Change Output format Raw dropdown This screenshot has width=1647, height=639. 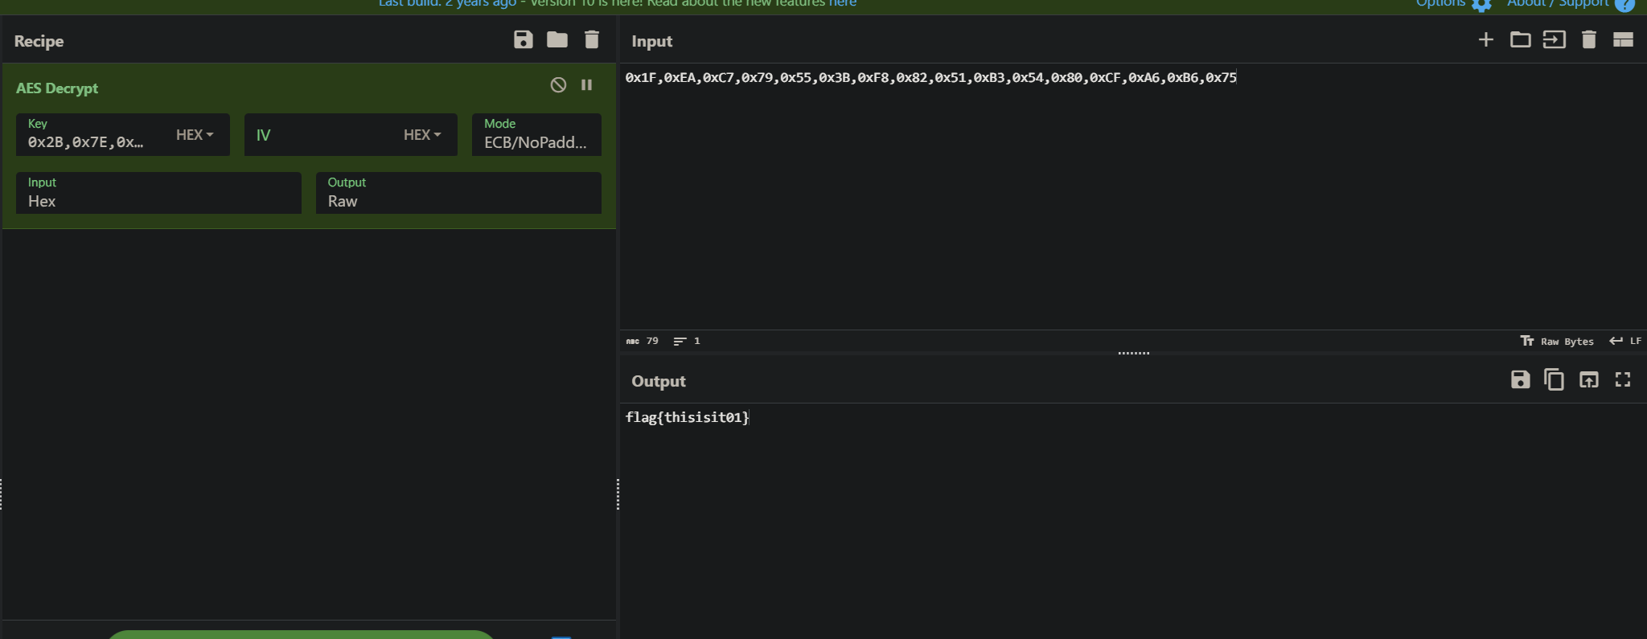coord(458,193)
